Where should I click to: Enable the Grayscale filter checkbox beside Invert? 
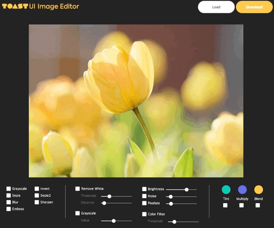point(9,189)
